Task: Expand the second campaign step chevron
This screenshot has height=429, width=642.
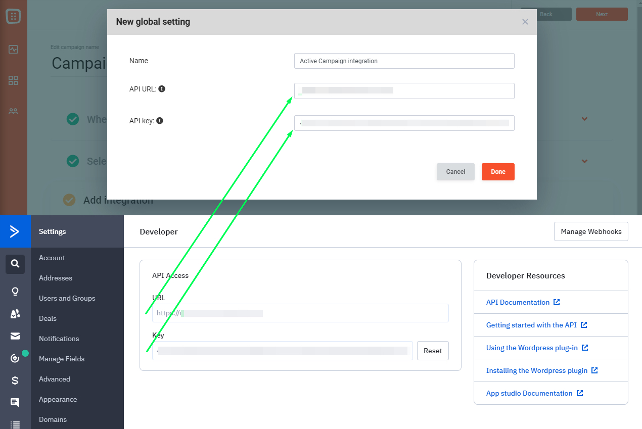Action: pyautogui.click(x=584, y=162)
